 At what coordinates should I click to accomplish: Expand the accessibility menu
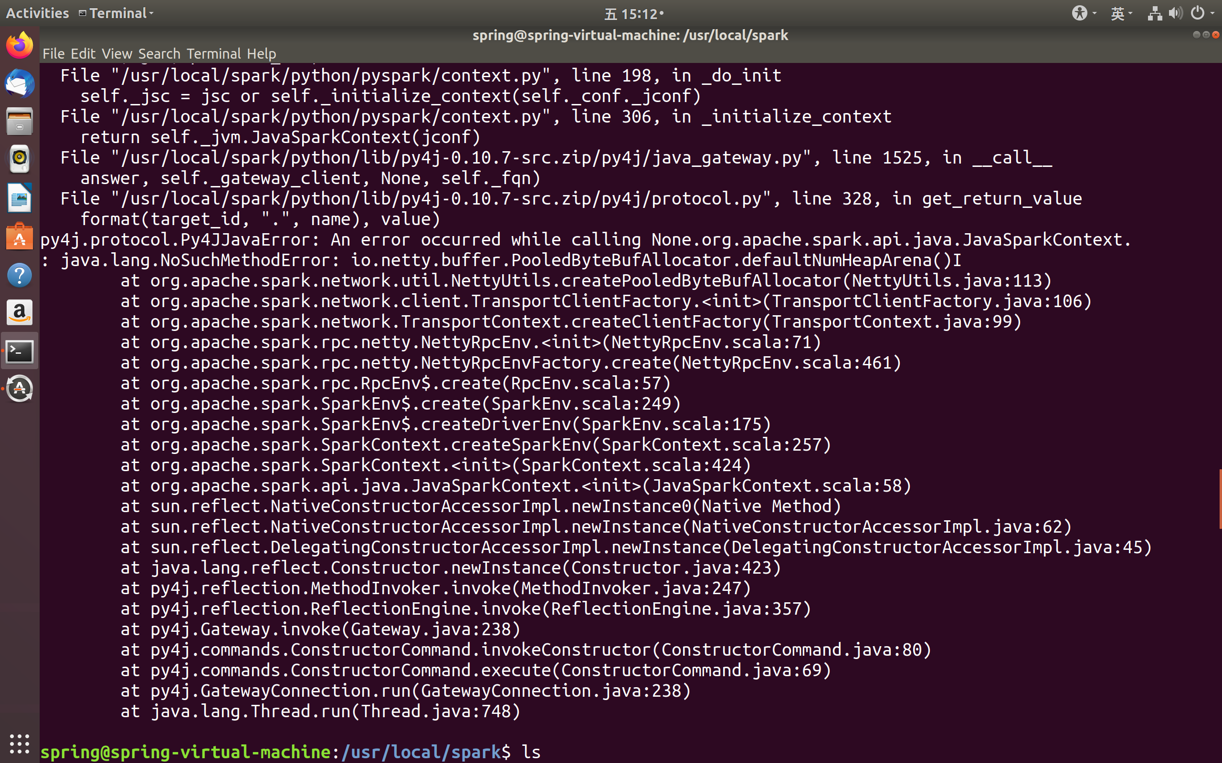pos(1083,13)
